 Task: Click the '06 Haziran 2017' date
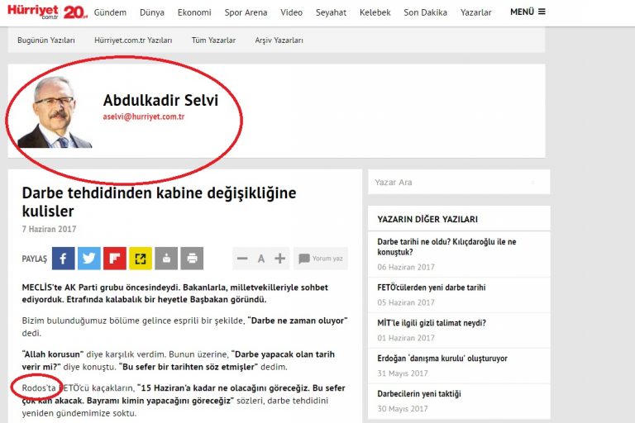coord(406,267)
